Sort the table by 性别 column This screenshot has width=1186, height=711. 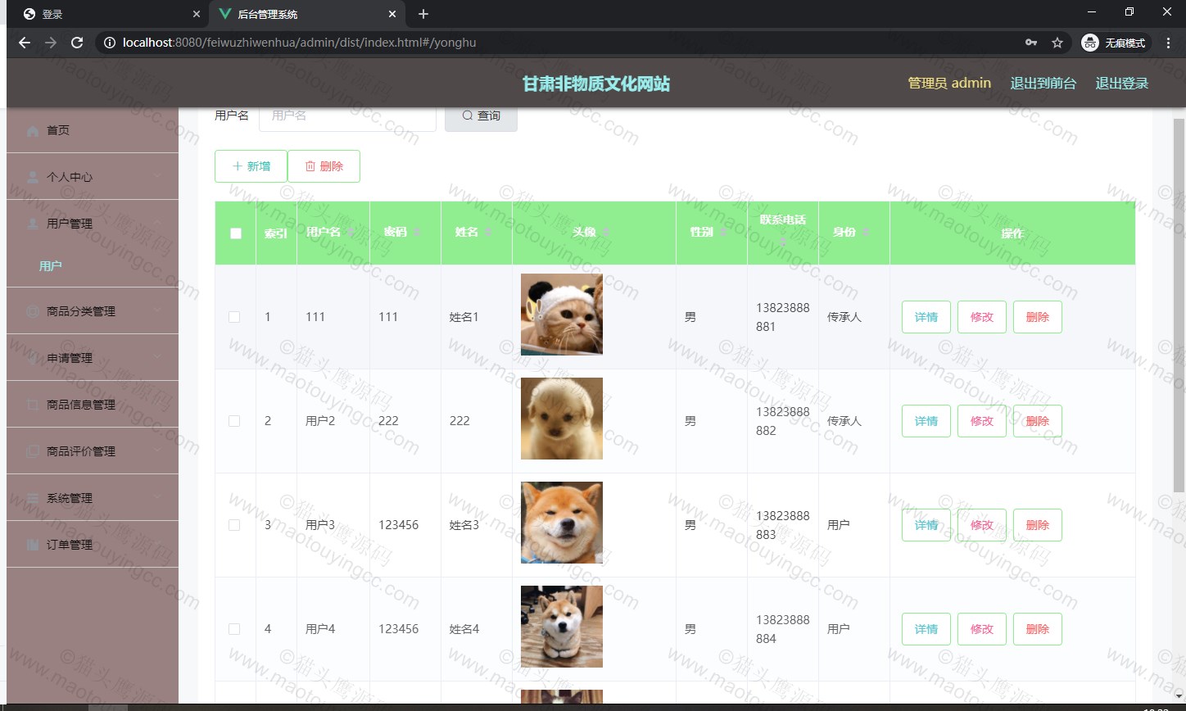[723, 233]
